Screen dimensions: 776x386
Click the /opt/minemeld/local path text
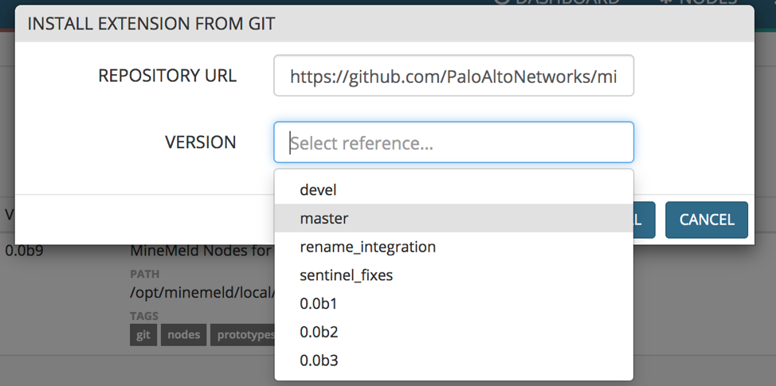pos(201,292)
